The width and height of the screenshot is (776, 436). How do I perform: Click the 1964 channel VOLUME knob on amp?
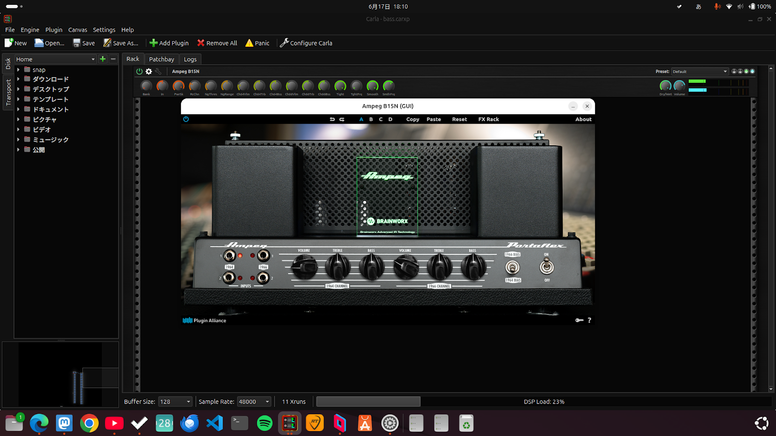click(x=304, y=266)
